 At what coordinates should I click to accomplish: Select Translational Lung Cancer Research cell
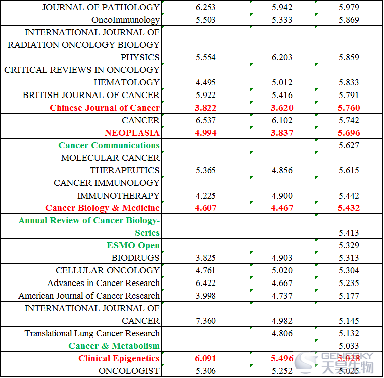tap(81, 333)
